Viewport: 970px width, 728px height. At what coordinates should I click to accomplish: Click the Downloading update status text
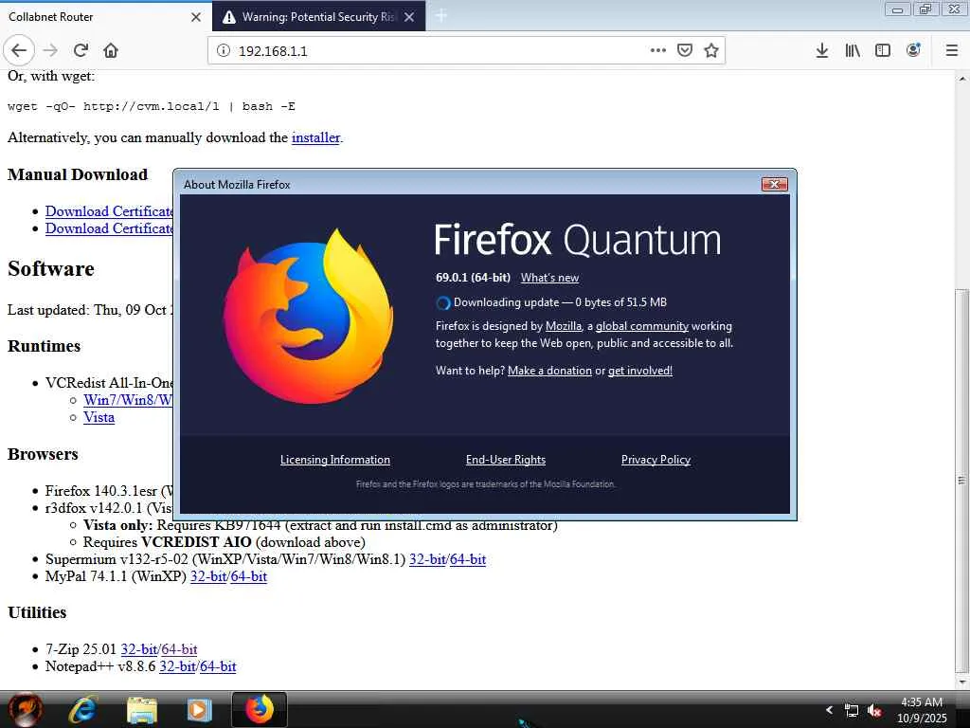click(x=560, y=302)
